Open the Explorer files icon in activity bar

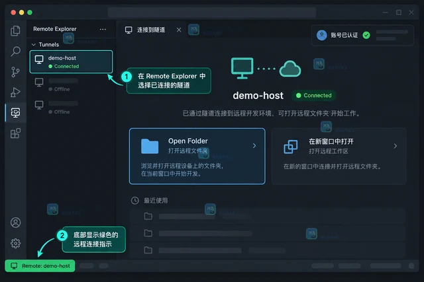15,31
